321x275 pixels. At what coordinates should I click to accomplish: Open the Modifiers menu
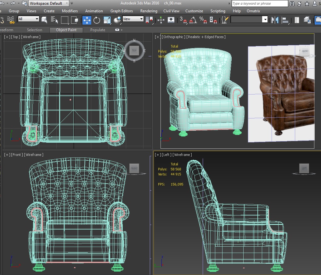coord(70,11)
